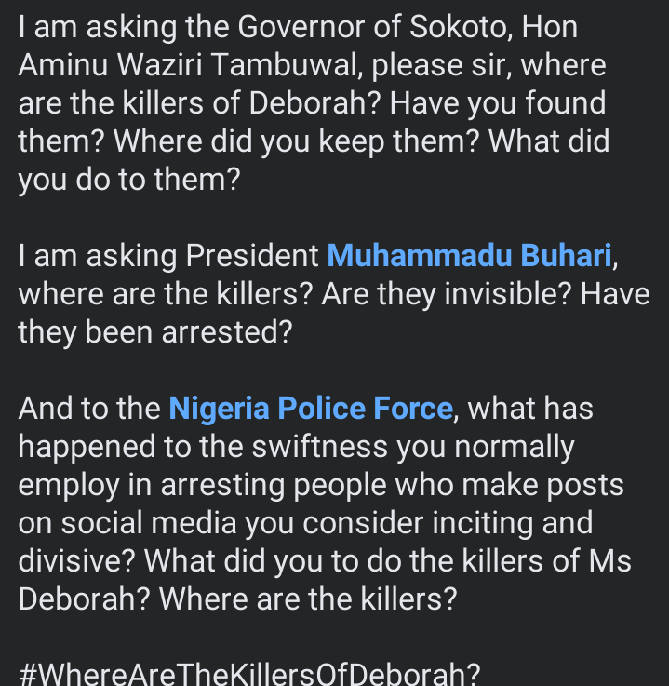
Task: Click the word "Aminu" in first paragraph
Action: 63,65
